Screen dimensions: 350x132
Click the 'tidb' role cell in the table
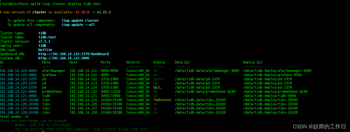point(46,96)
